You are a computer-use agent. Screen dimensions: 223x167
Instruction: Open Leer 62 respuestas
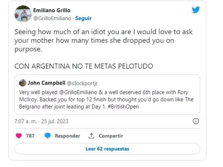(107, 149)
